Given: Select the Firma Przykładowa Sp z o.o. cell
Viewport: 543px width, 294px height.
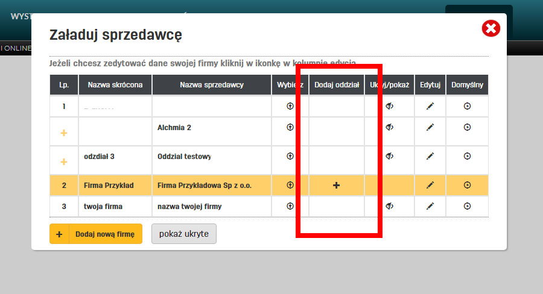Looking at the screenshot, I should click(212, 186).
